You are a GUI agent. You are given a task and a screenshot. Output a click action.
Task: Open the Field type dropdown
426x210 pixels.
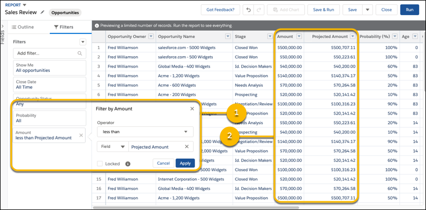click(x=113, y=147)
